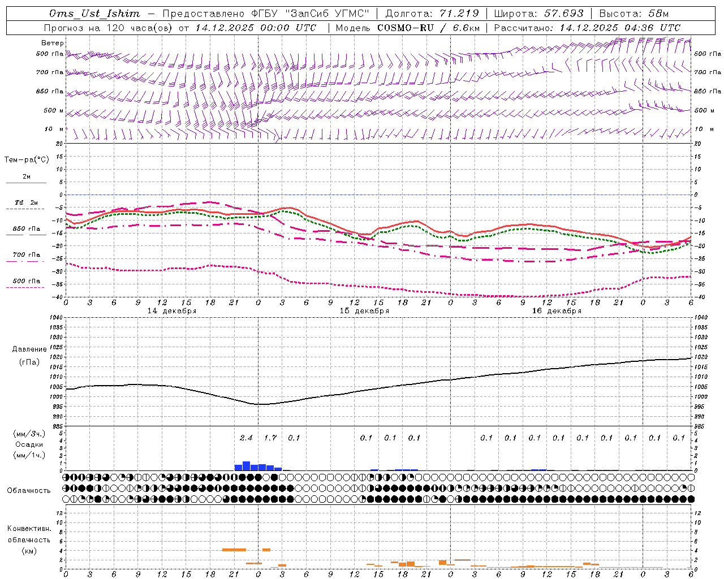Screen dimensions: 724x579
Task: Click the Модель COSMO-RU / 6.6км label
Action: [x=408, y=28]
